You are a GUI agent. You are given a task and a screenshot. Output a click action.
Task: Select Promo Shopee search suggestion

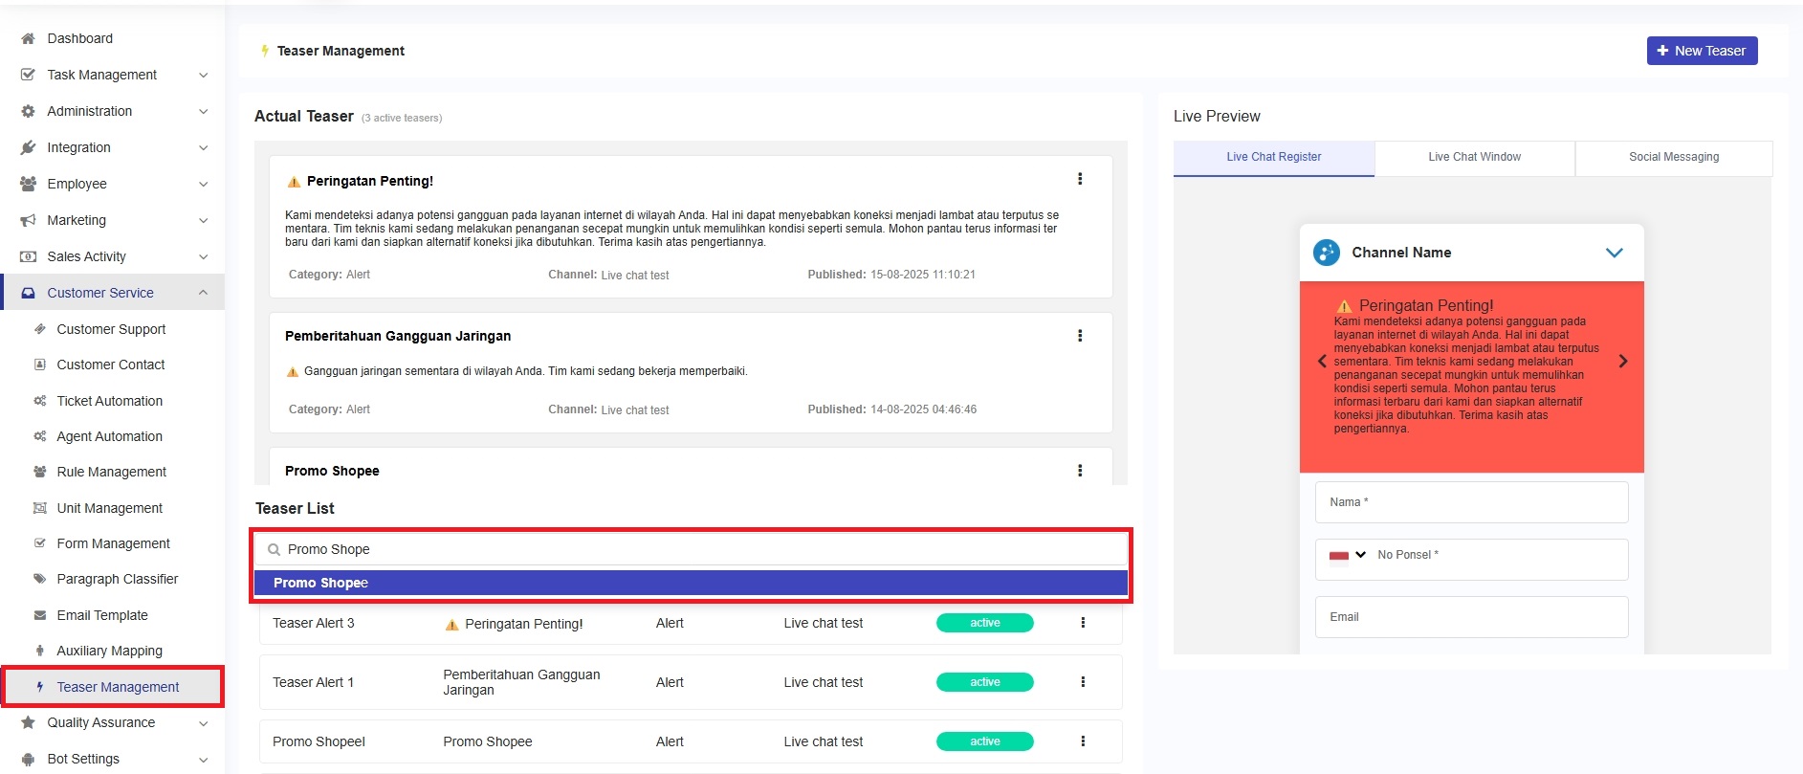pyautogui.click(x=690, y=583)
